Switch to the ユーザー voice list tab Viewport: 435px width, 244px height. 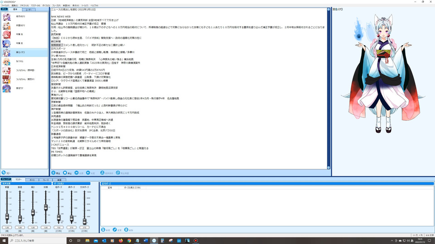tap(29, 9)
